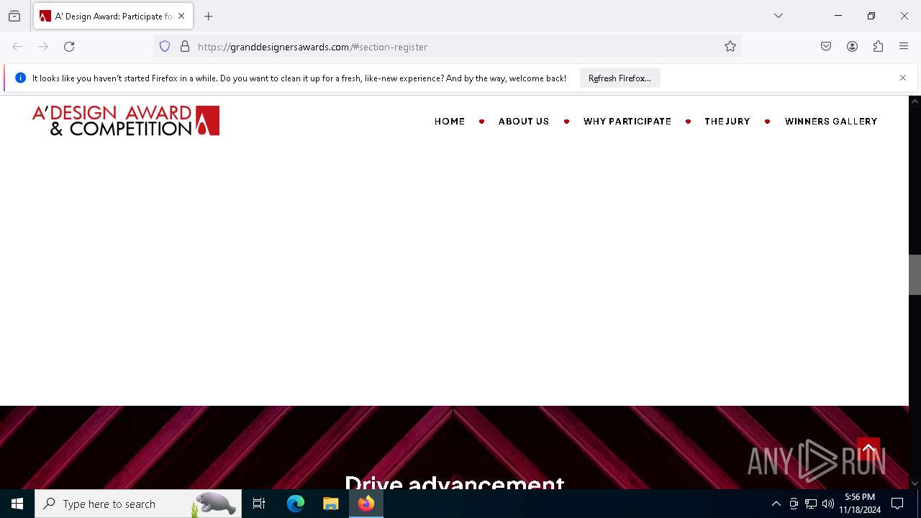The height and width of the screenshot is (518, 921).
Task: Open the taskbar clock and date
Action: (860, 504)
